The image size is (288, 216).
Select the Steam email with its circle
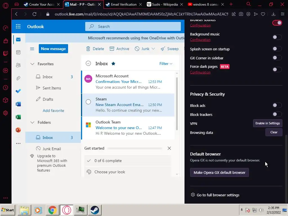tap(88, 102)
